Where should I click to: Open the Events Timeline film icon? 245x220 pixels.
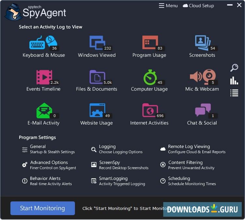coord(44,77)
